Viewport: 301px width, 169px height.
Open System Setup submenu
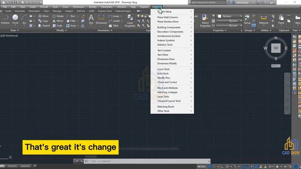[172, 12]
